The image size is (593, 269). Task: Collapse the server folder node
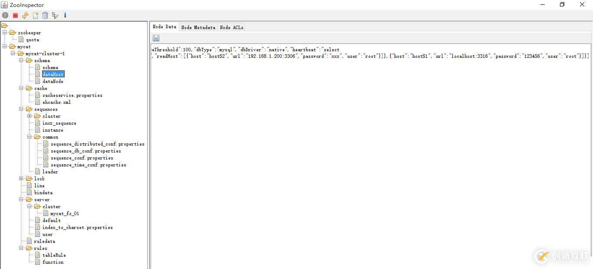pos(21,199)
